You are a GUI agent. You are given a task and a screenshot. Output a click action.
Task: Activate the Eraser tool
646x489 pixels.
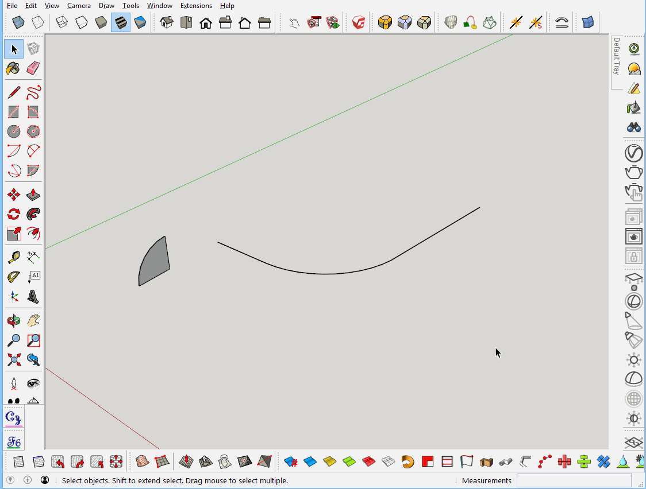(x=33, y=68)
